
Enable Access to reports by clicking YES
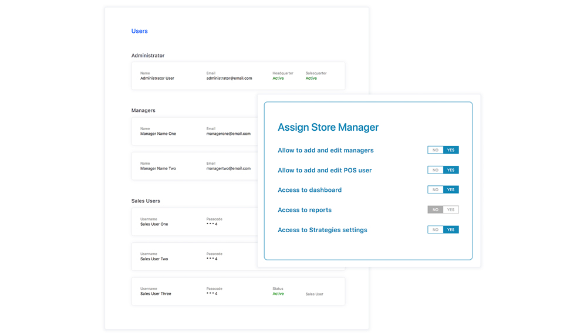(x=451, y=210)
